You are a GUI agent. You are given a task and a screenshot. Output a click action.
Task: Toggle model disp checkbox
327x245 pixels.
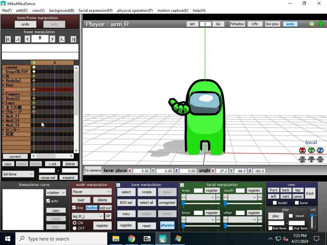point(74,207)
